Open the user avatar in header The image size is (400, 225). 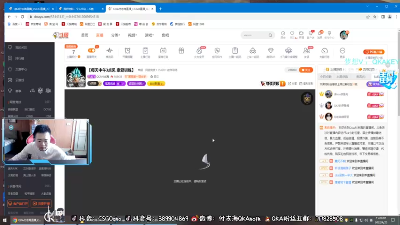344,35
